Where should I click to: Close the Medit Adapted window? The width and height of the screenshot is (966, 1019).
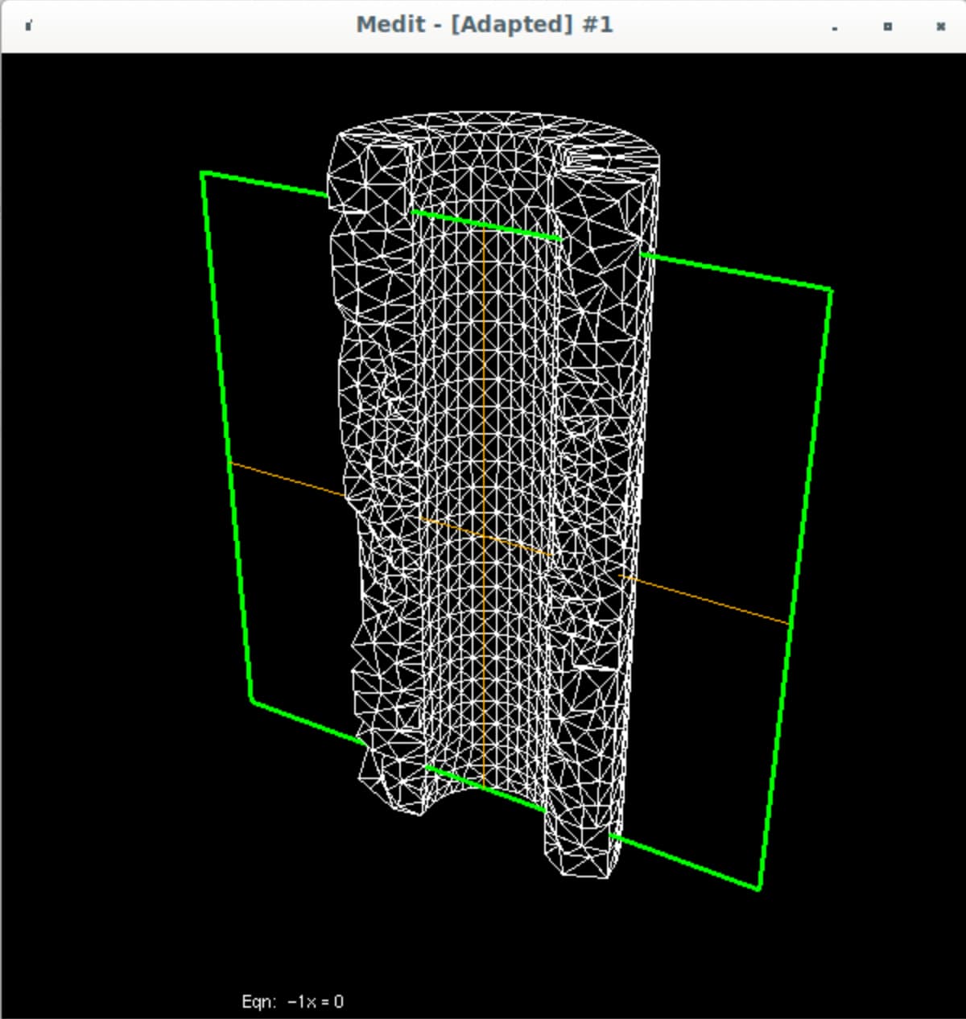coord(940,27)
